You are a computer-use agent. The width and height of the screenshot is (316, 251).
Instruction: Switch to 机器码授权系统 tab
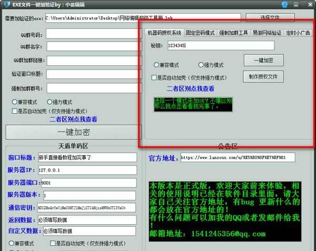164,33
